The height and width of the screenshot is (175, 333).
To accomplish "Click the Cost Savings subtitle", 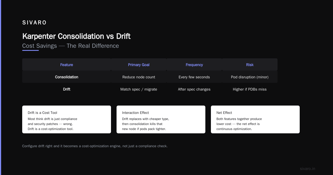I will pyautogui.click(x=70, y=46).
